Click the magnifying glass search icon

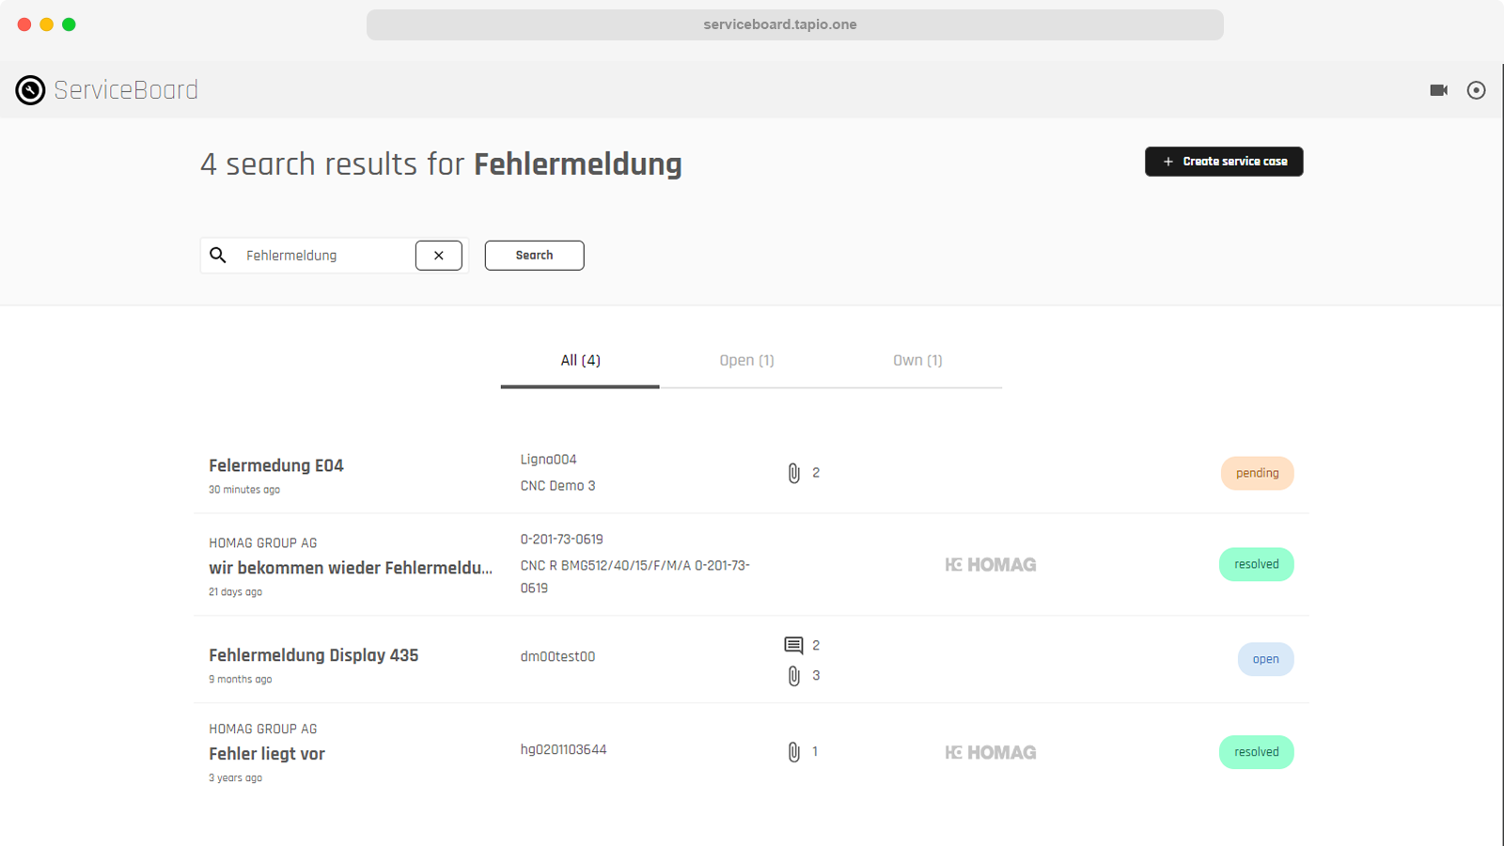click(218, 256)
